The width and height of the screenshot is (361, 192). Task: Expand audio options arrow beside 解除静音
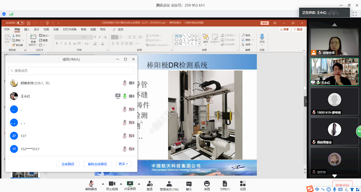(x=103, y=184)
